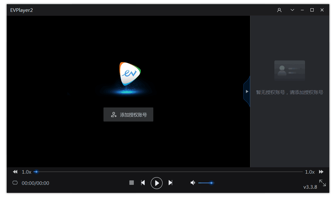Mute audio by clicking the speaker icon
The width and height of the screenshot is (336, 197).
(193, 183)
